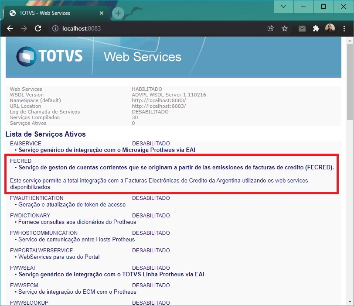The height and width of the screenshot is (306, 354).
Task: Close the Chrome window
Action: pos(344,7)
